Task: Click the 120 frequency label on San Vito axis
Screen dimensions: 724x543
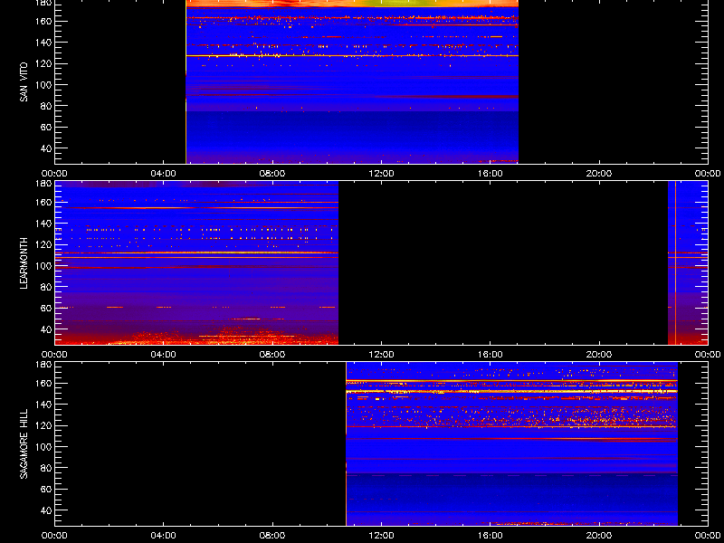Action: point(44,63)
